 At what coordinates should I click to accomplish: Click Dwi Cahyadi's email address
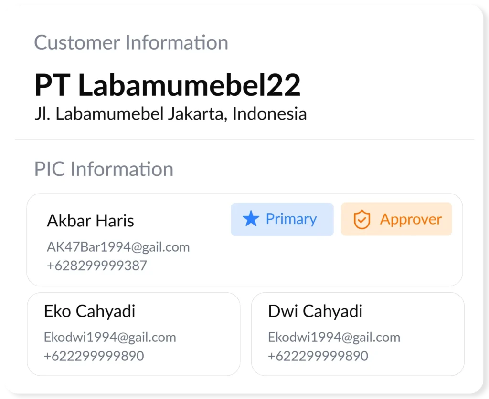click(334, 338)
